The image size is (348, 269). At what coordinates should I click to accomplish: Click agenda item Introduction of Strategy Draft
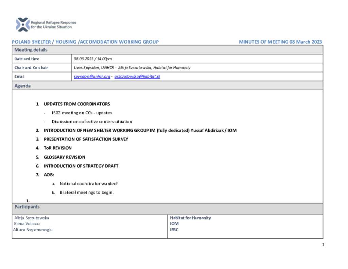tap(81, 166)
